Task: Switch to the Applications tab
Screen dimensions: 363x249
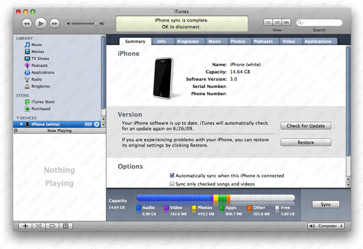Action: coord(318,41)
